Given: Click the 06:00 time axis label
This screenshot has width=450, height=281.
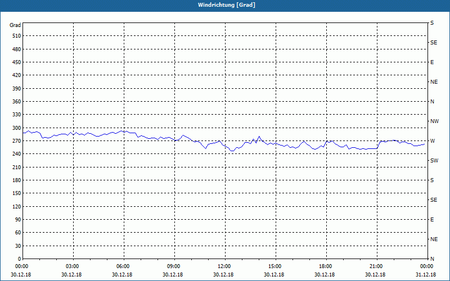Looking at the screenshot, I should click(124, 266).
